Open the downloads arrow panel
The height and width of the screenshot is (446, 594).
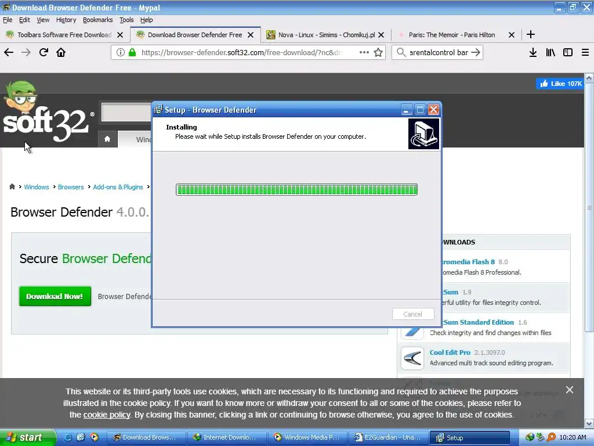533,52
